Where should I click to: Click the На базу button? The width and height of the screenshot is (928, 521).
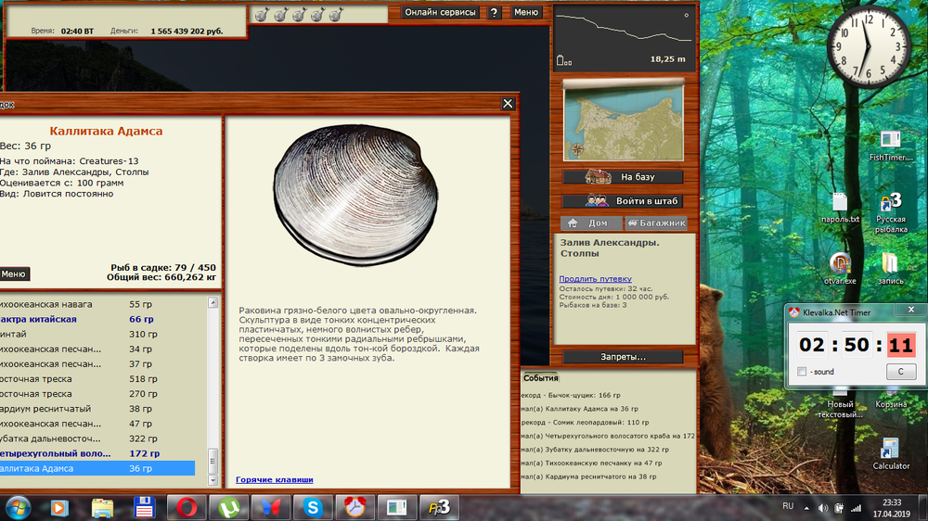coord(623,177)
